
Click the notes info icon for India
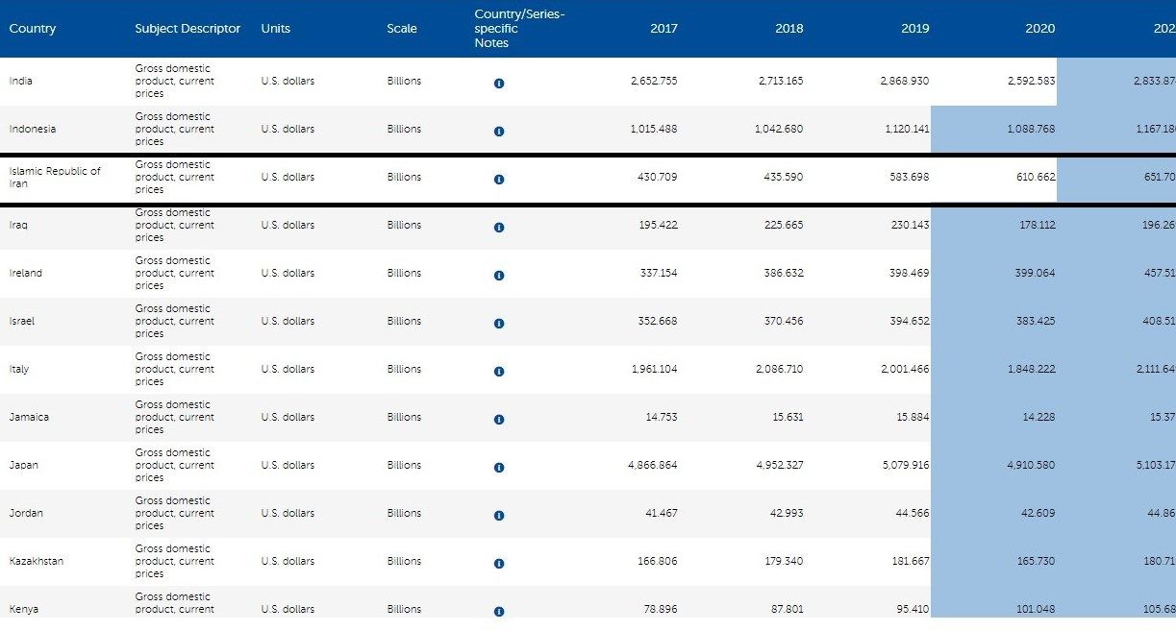tap(498, 84)
